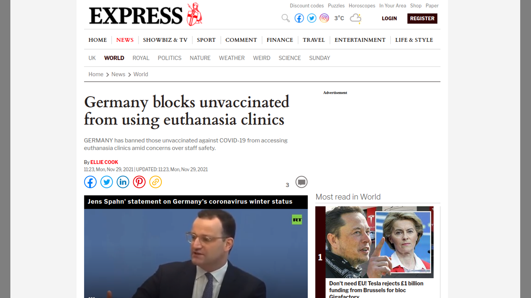Copy article link with chain icon

pyautogui.click(x=156, y=182)
